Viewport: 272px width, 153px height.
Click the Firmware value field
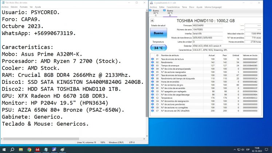(208, 25)
